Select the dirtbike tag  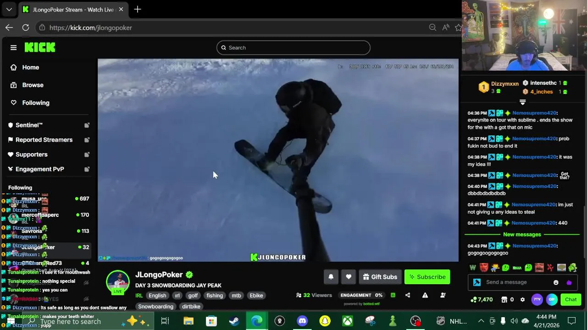click(x=191, y=307)
